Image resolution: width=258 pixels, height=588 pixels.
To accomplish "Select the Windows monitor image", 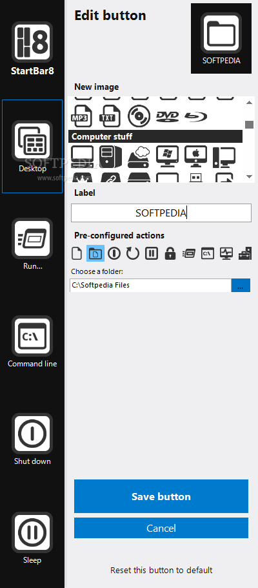I will tap(167, 157).
